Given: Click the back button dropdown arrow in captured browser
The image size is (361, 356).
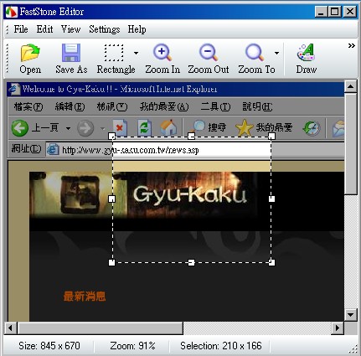Looking at the screenshot, I should point(68,128).
